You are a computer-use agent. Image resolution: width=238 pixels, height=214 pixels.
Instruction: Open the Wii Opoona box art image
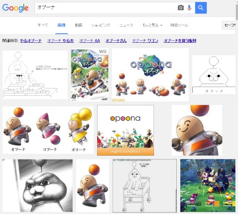coord(90,75)
